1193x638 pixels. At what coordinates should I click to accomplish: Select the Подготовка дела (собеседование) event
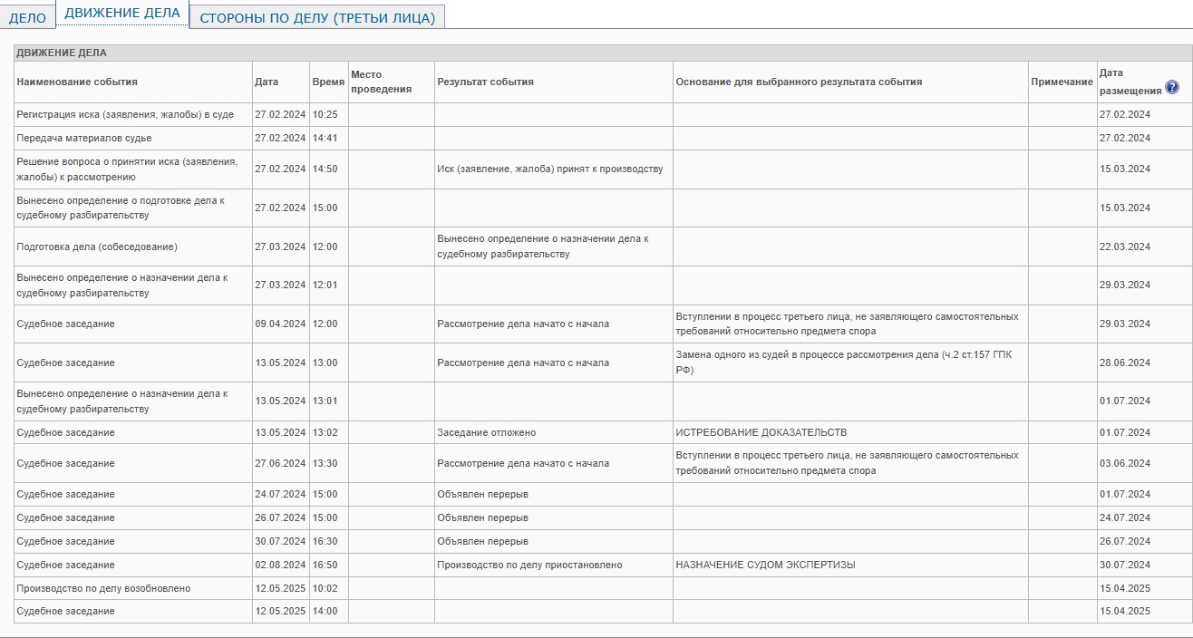pos(97,246)
